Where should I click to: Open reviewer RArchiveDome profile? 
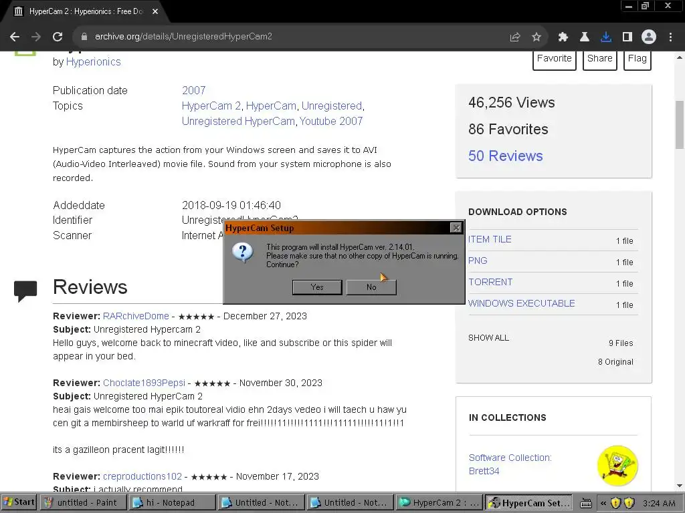click(136, 316)
